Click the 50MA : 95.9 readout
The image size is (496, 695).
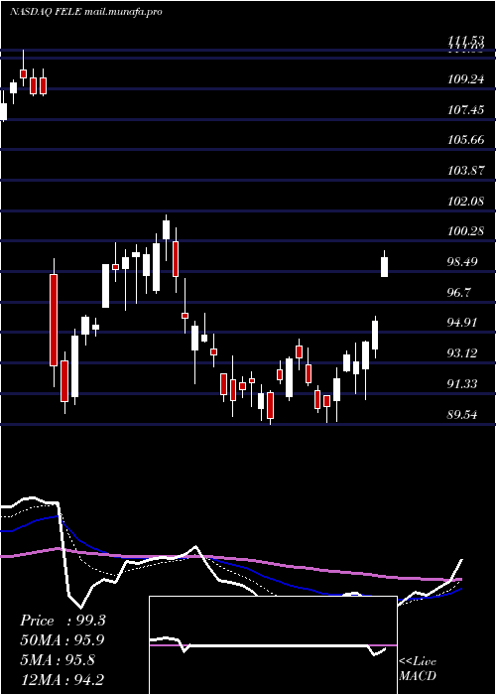pyautogui.click(x=63, y=640)
